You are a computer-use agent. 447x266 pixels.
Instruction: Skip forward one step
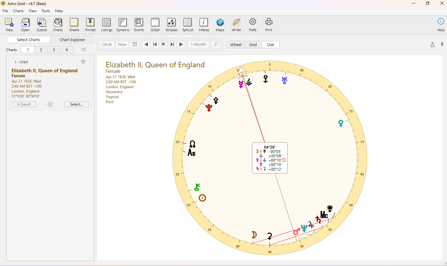point(172,44)
